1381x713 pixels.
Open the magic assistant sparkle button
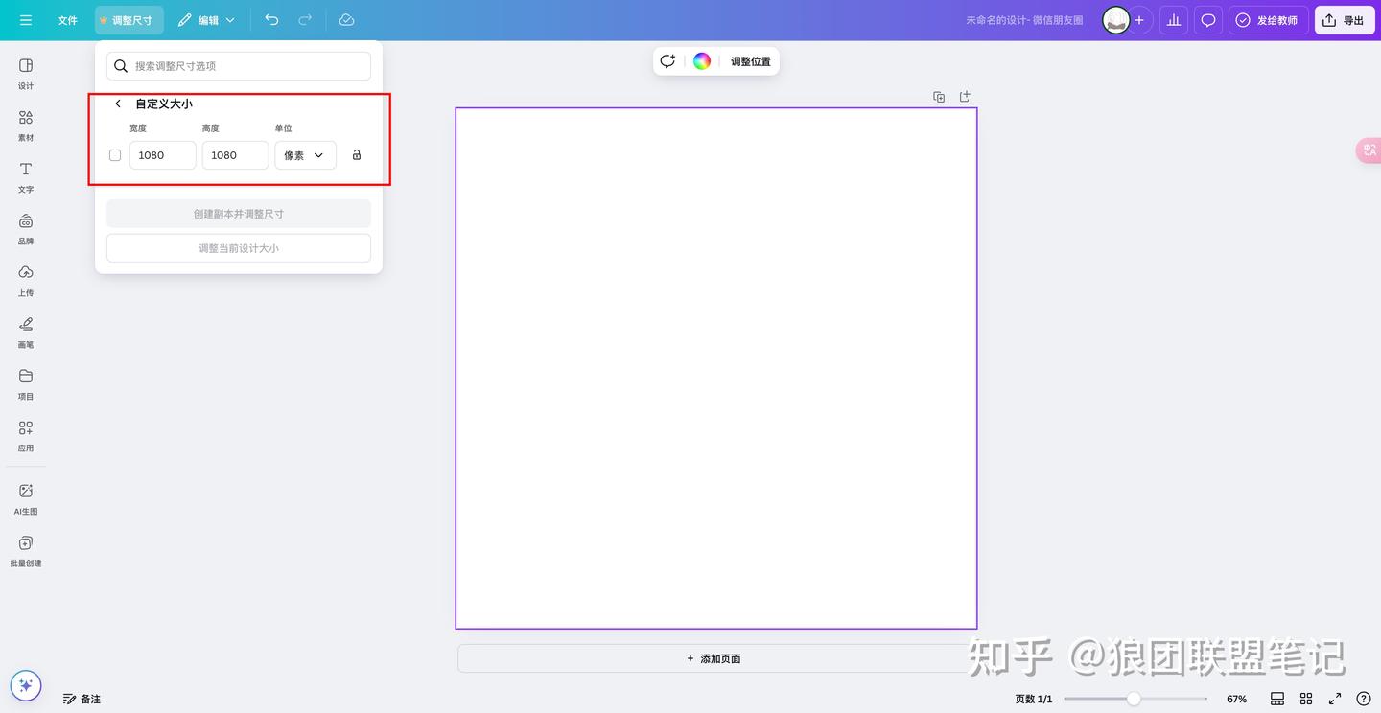(x=26, y=685)
